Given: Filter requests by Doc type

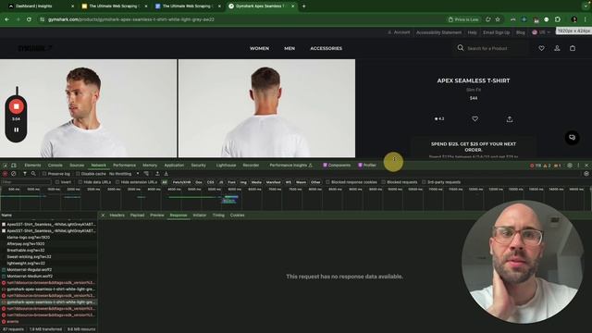Looking at the screenshot, I should coord(199,182).
